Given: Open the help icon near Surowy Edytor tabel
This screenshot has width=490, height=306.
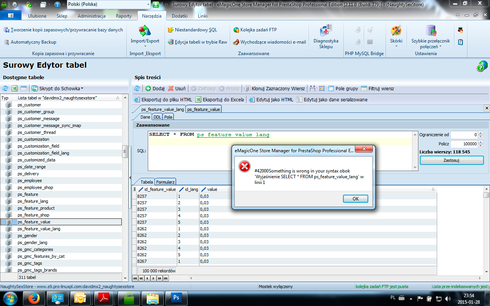Looking at the screenshot, I should 482,66.
